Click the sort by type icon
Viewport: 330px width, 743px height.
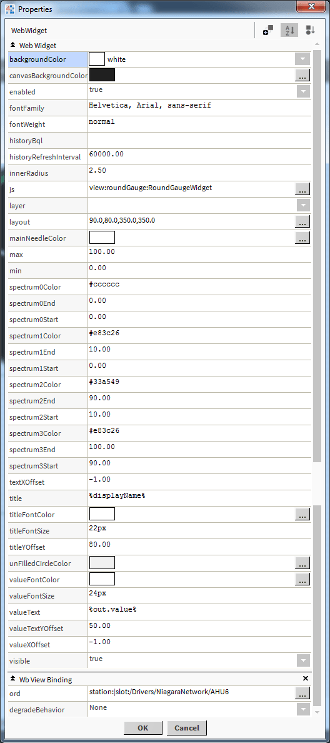(x=310, y=30)
